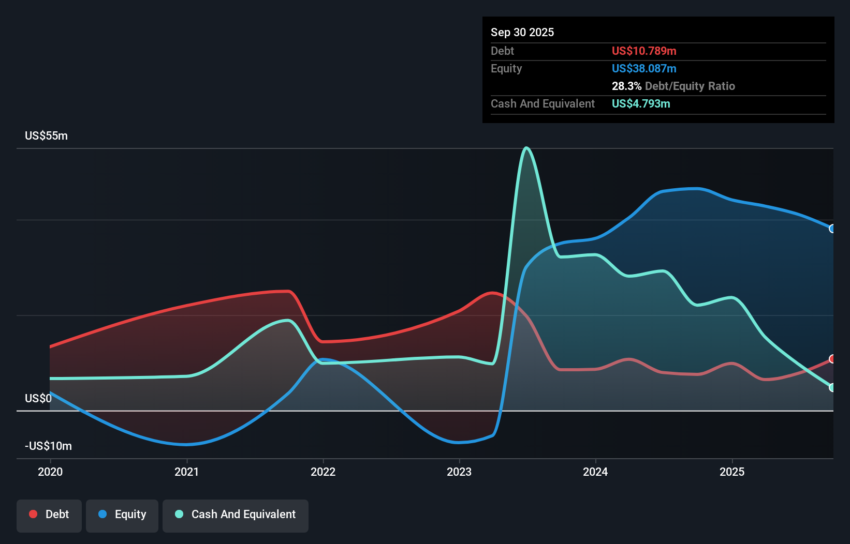Click the teal Cash And Equivalent legend dot

(x=179, y=514)
